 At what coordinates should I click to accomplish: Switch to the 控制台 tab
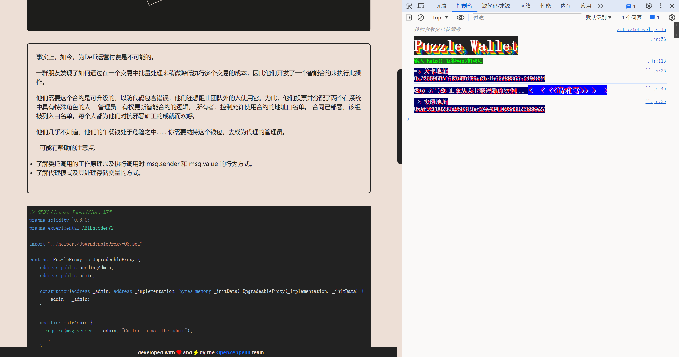pyautogui.click(x=464, y=6)
